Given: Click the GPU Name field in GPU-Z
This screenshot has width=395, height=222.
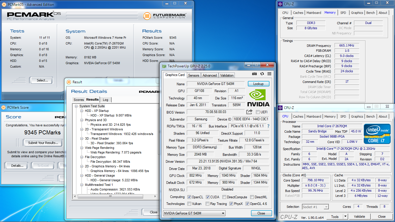Looking at the screenshot, I should point(216,84).
